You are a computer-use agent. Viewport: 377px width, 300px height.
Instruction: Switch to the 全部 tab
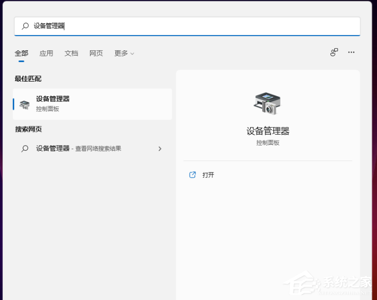[21, 53]
